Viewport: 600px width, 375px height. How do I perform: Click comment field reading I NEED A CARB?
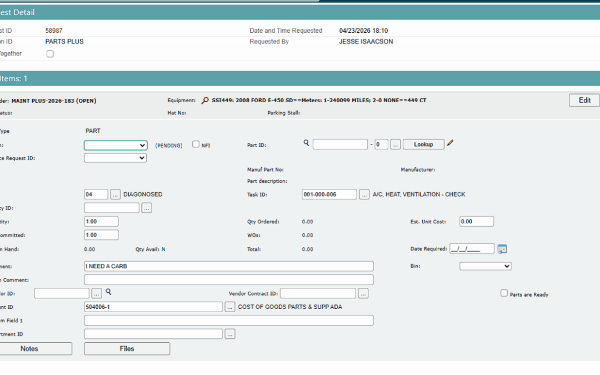pos(229,266)
